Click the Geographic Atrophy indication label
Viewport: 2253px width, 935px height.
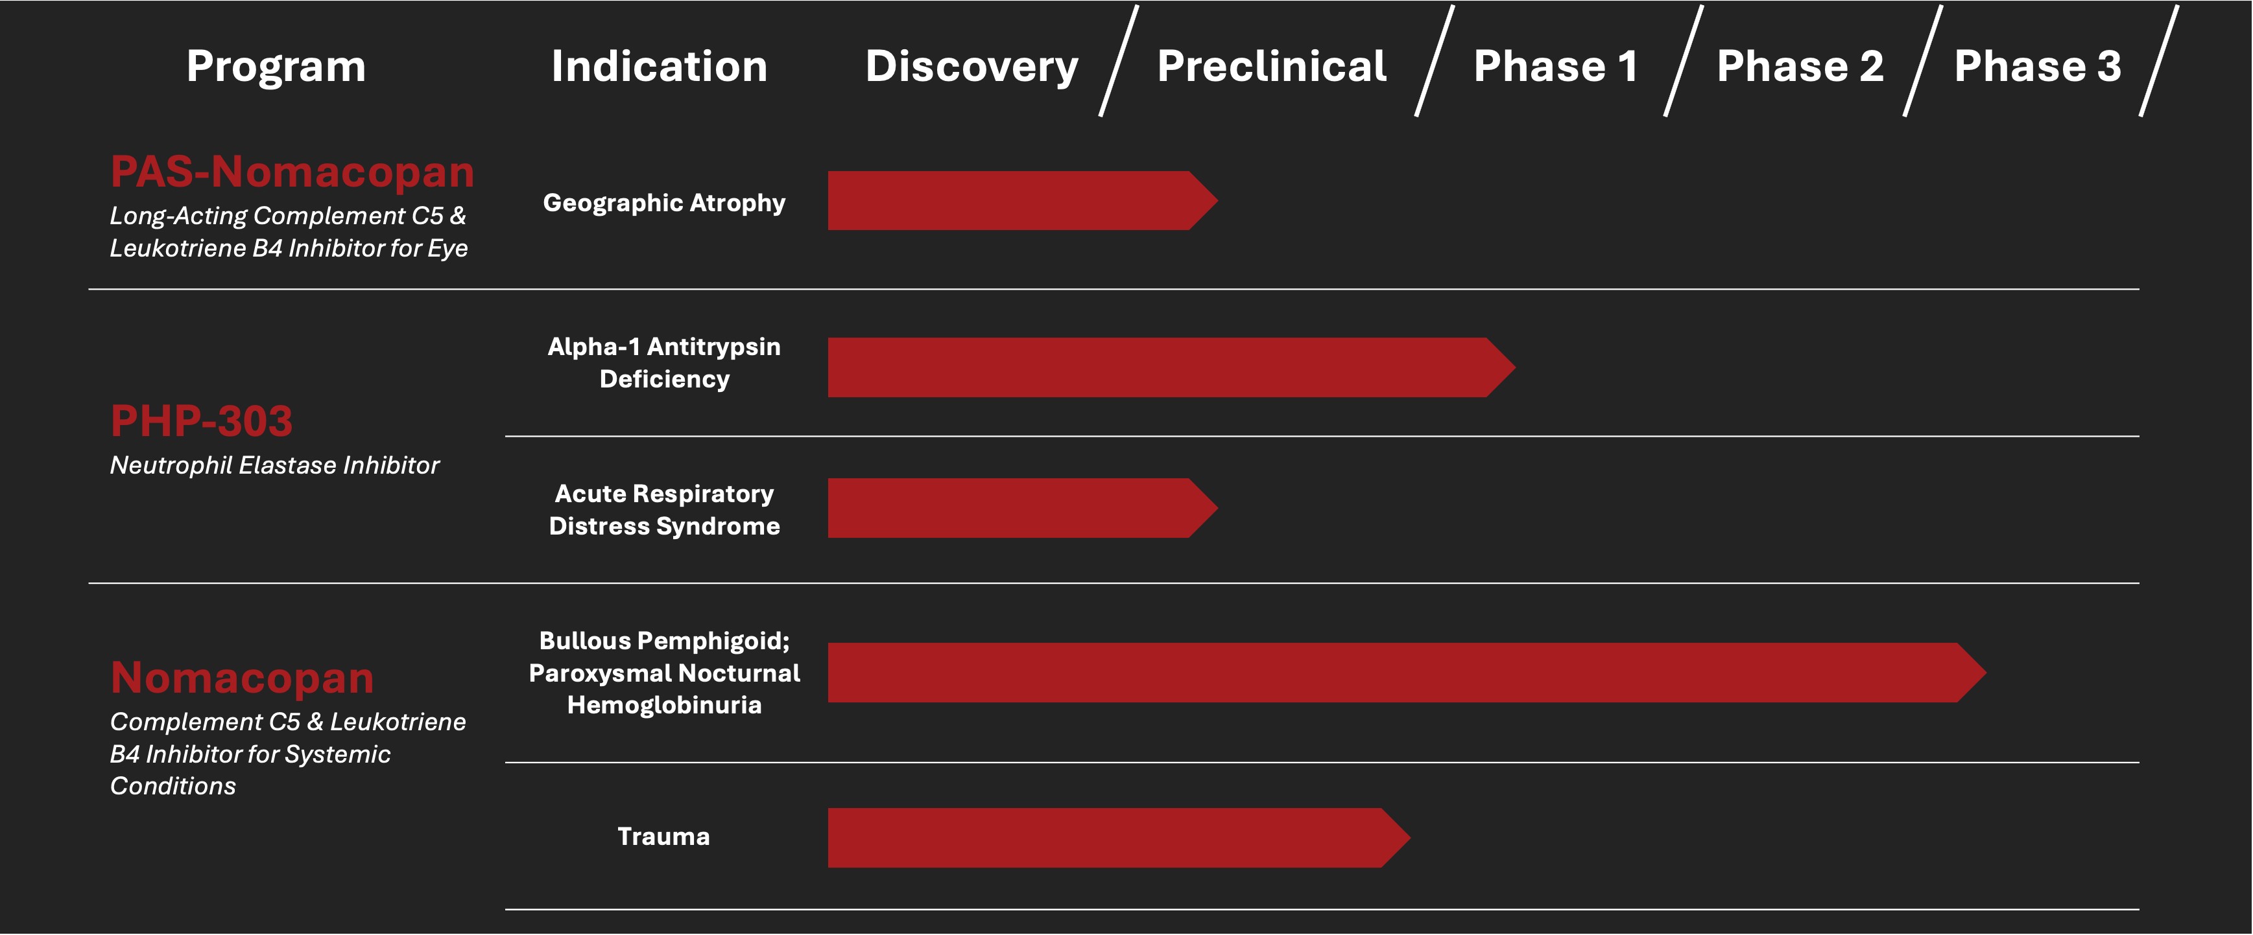point(664,203)
